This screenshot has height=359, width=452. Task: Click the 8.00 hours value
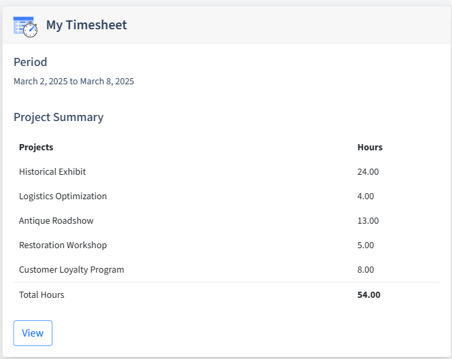tap(366, 269)
